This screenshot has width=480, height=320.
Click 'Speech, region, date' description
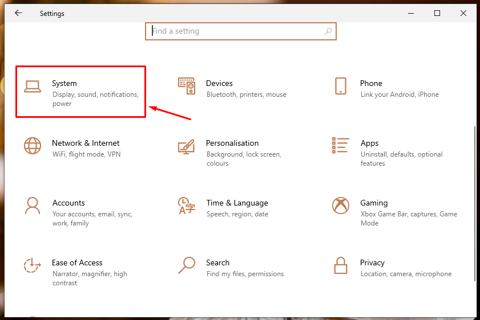237,214
